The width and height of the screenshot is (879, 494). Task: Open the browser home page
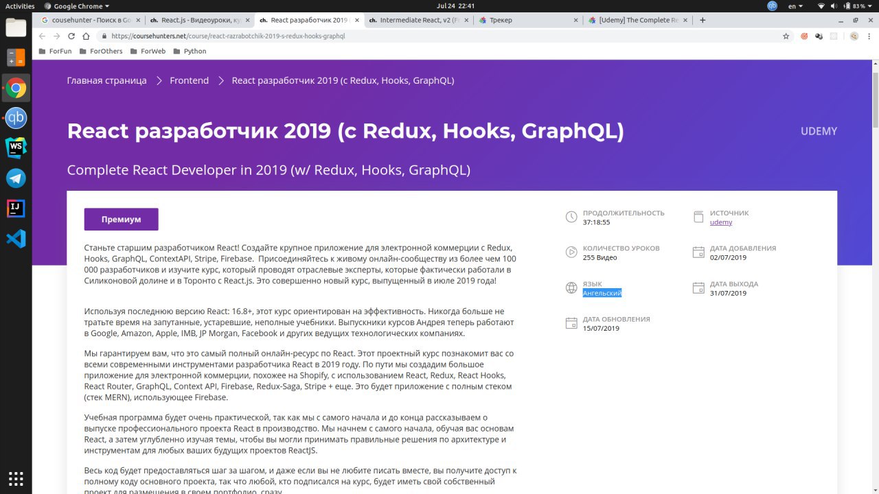[86, 36]
